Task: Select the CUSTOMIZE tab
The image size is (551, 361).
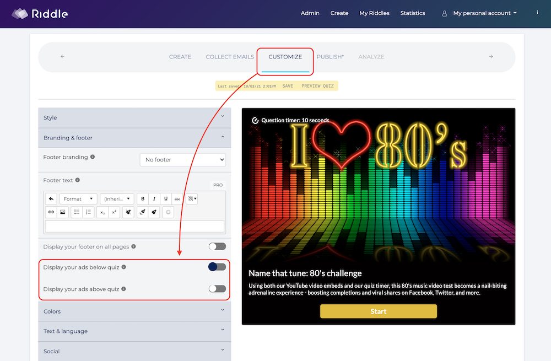Action: (x=285, y=57)
